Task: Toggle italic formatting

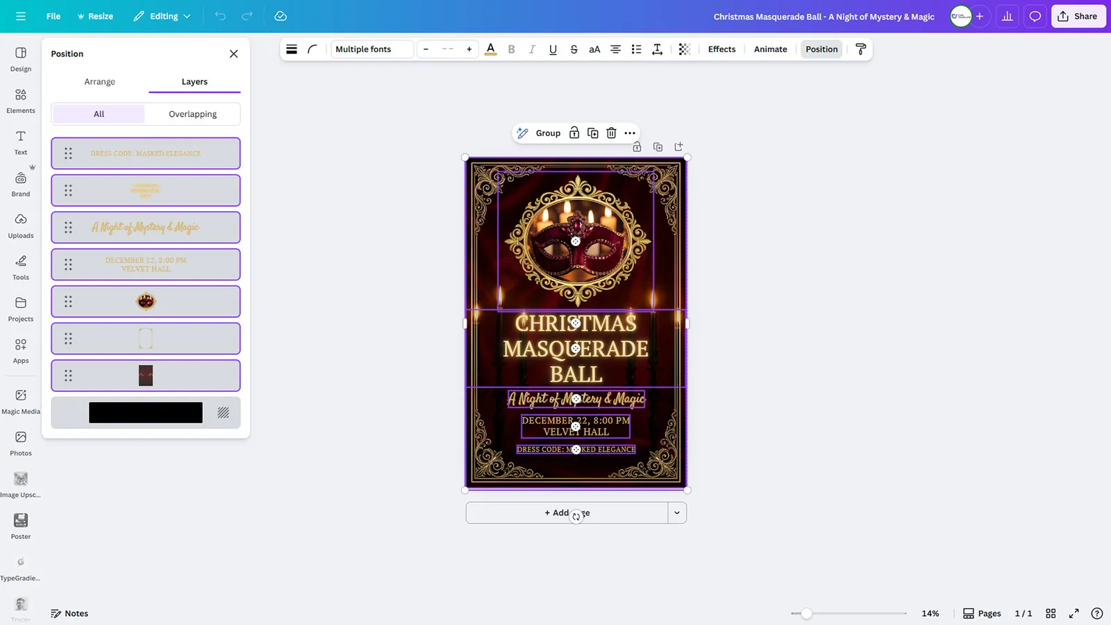Action: point(532,49)
